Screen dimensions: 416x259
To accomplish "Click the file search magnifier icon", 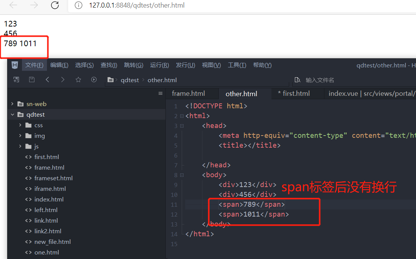I will point(298,80).
